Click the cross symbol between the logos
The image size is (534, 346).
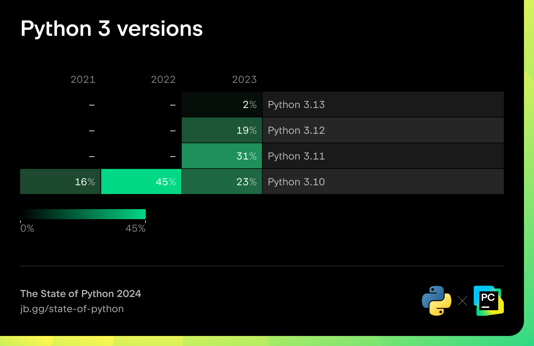click(462, 301)
